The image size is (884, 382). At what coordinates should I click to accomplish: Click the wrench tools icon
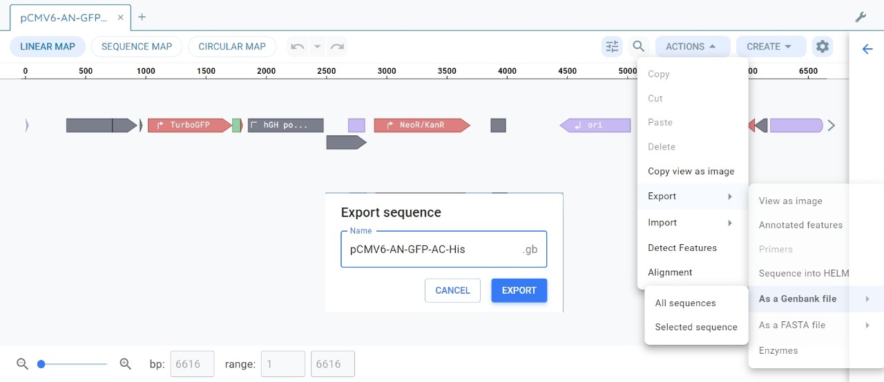click(861, 17)
